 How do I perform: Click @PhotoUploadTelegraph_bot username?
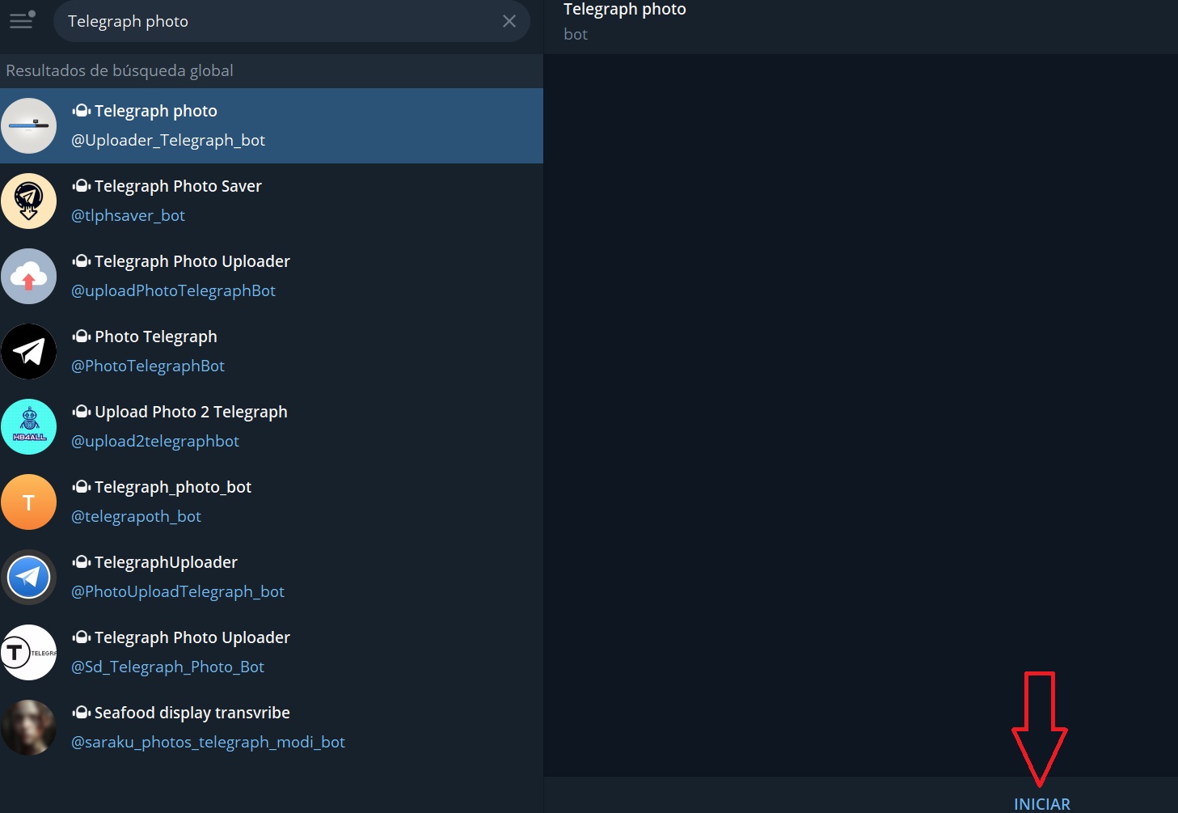(x=178, y=592)
